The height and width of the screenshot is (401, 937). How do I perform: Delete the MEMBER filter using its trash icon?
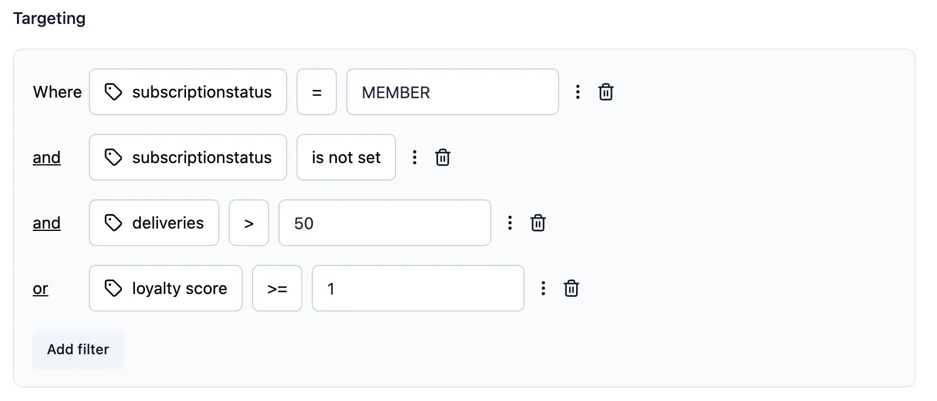tap(607, 92)
